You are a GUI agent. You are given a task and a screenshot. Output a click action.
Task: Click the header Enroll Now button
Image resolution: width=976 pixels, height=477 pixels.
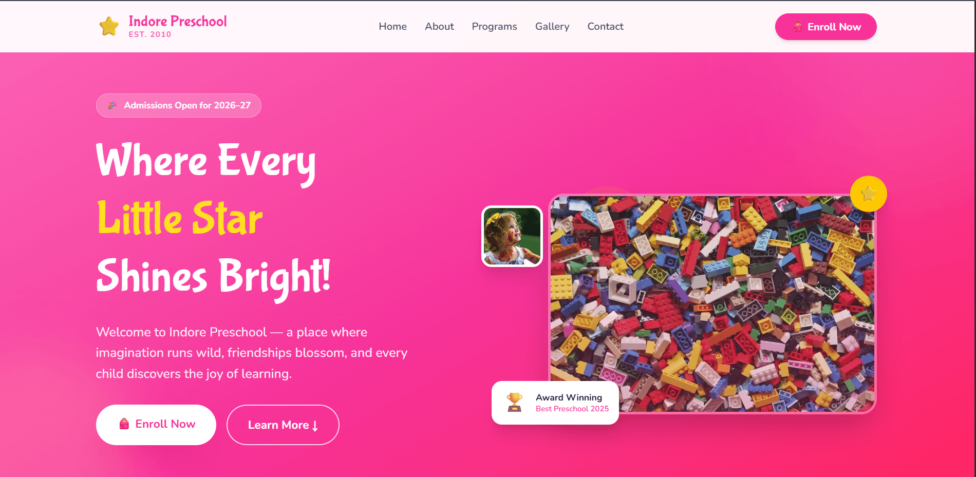pyautogui.click(x=825, y=27)
